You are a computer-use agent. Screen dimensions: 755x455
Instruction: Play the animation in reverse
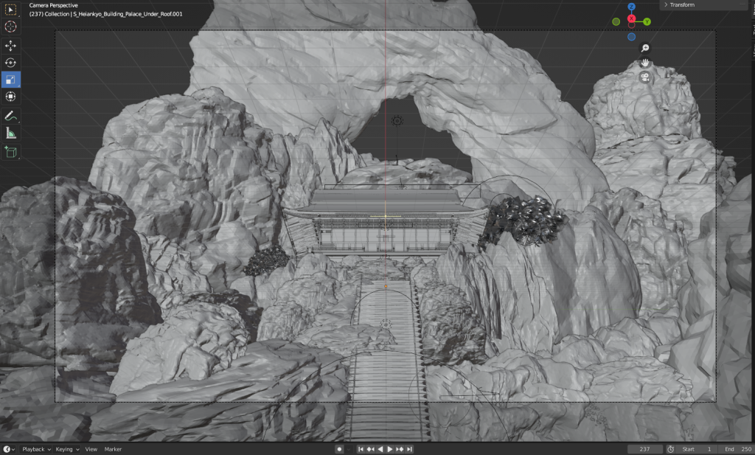click(x=380, y=449)
